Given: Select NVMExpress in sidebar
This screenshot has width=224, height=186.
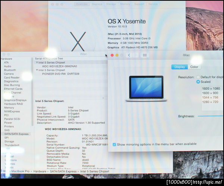Looking at the screenshot, I should (x=12, y=111).
